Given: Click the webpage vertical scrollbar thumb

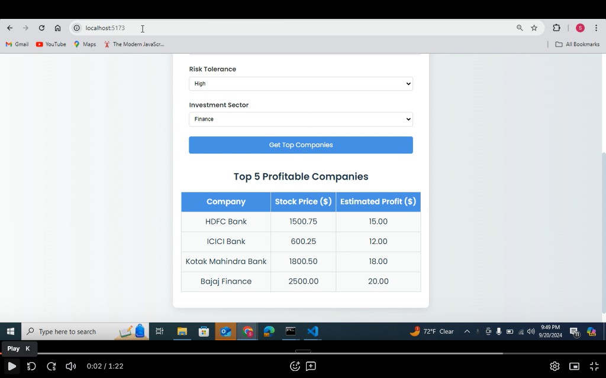Looking at the screenshot, I should click(603, 233).
